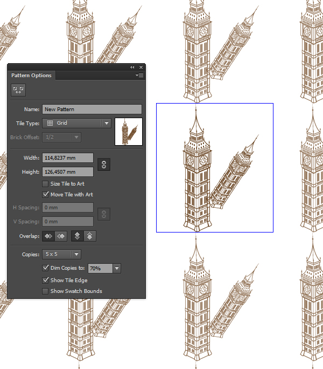Uncheck Show Tile Edge
This screenshot has width=323, height=369.
pyautogui.click(x=45, y=281)
